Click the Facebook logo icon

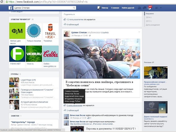pos(10,8)
